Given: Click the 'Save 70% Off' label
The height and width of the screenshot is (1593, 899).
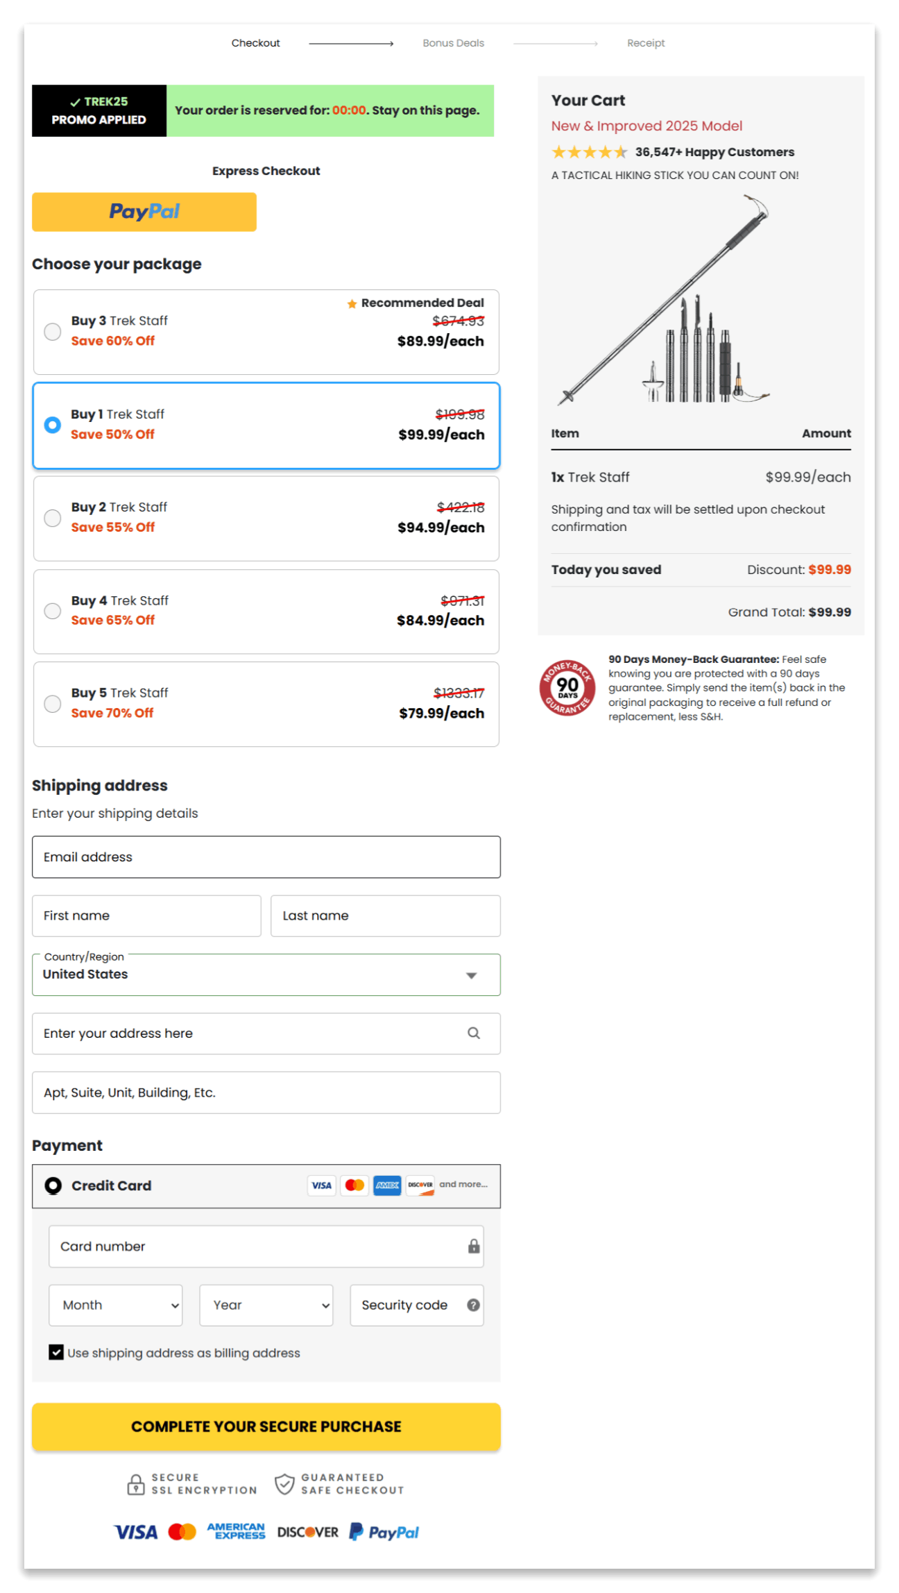Looking at the screenshot, I should pos(112,713).
